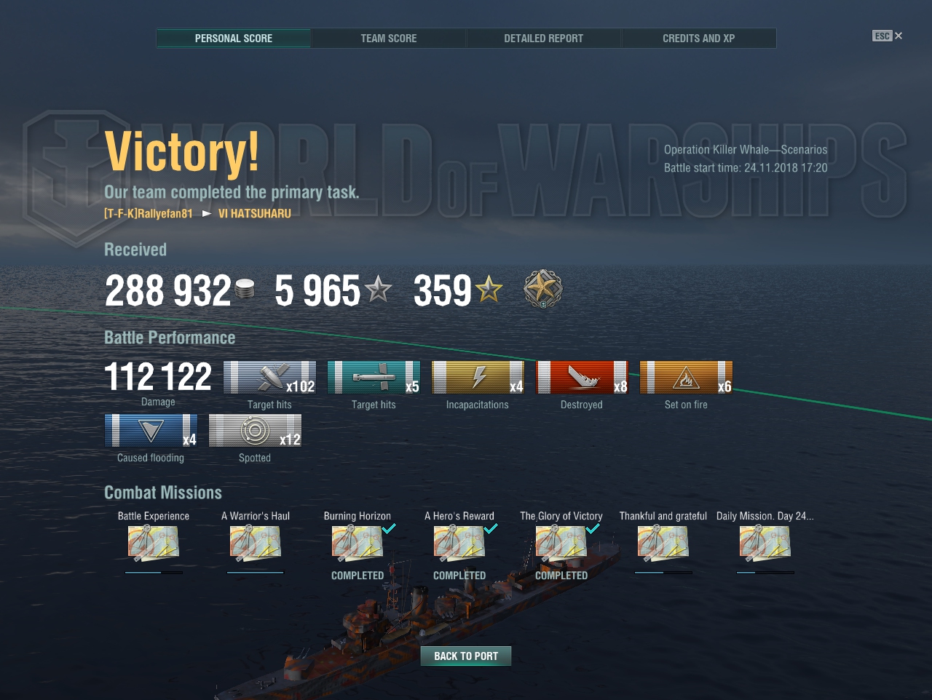Switch to the Detailed Report tab
The width and height of the screenshot is (932, 700).
543,38
